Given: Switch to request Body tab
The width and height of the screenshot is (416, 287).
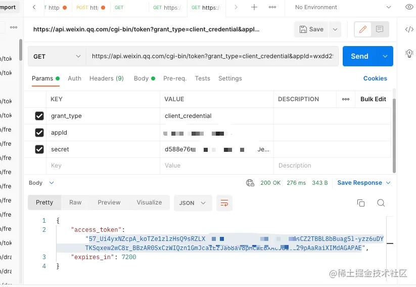Looking at the screenshot, I should coord(145,78).
